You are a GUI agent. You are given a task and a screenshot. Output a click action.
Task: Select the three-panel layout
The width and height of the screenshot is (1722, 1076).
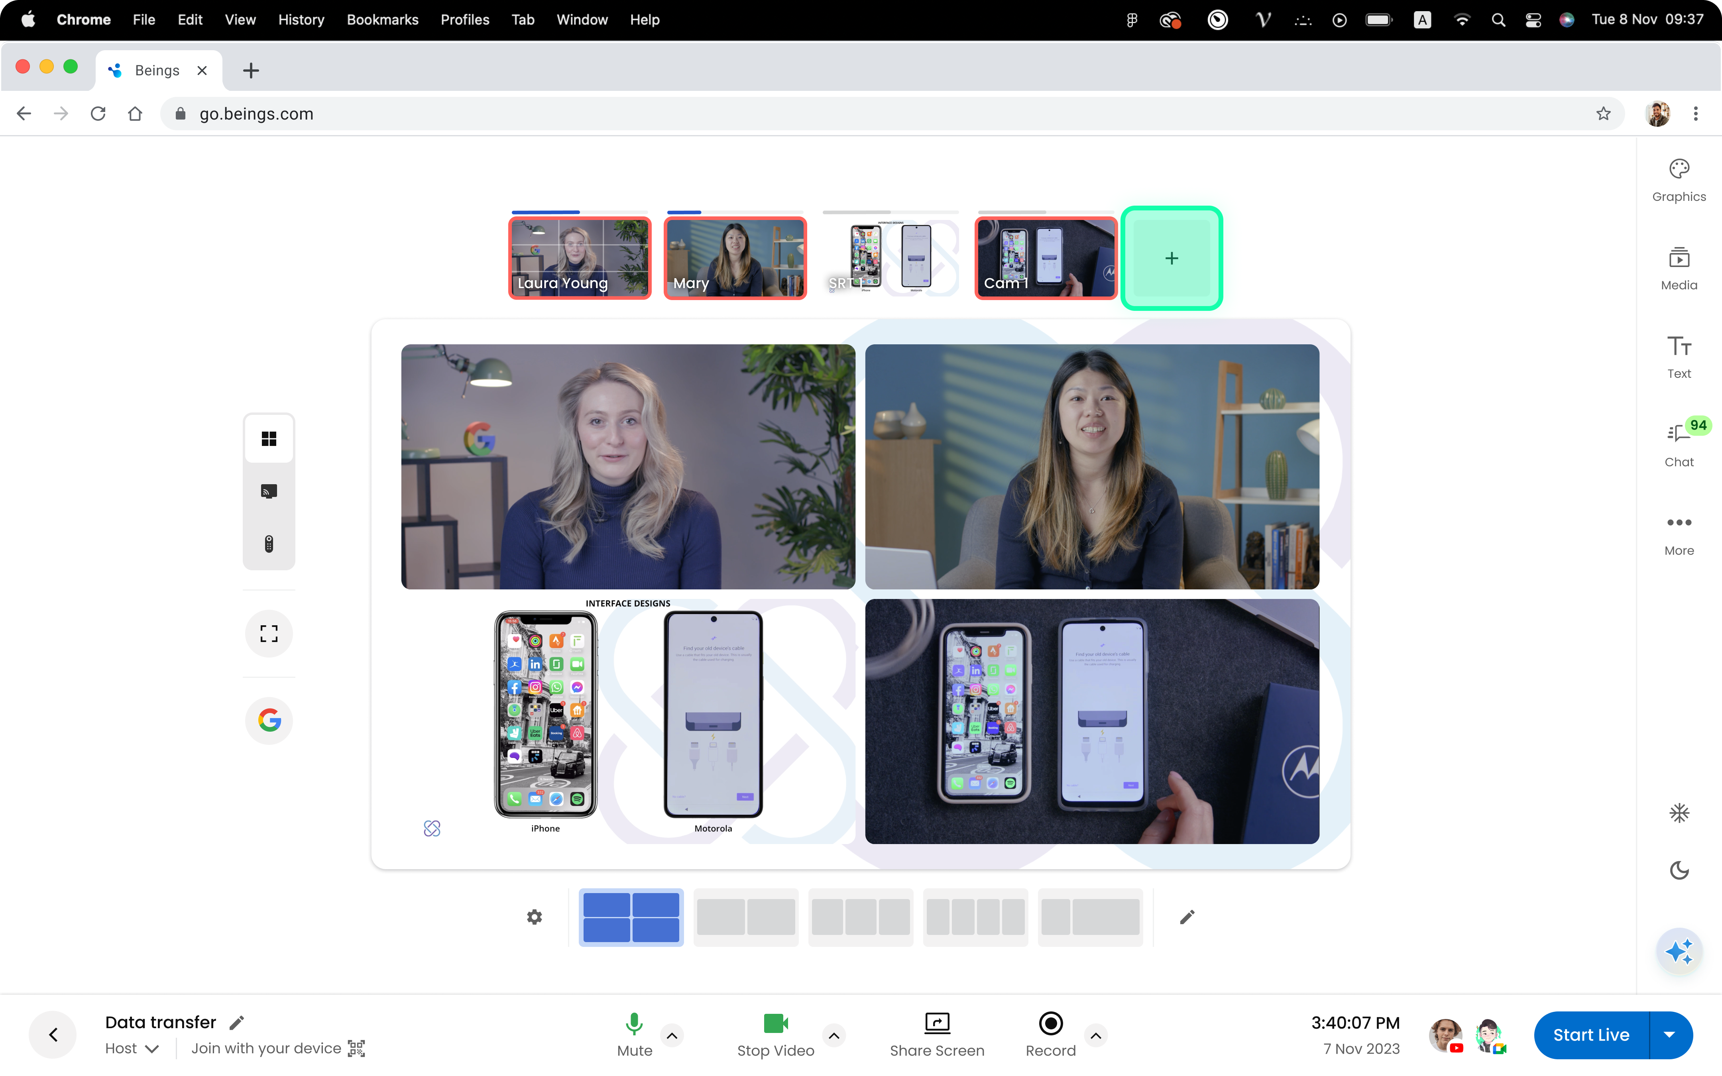(860, 917)
